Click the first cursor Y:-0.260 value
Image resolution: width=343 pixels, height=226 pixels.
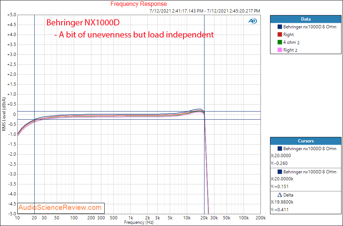[x=279, y=163]
